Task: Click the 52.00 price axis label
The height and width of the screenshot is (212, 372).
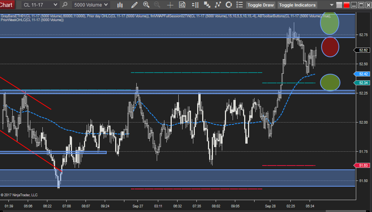Action: [363, 123]
